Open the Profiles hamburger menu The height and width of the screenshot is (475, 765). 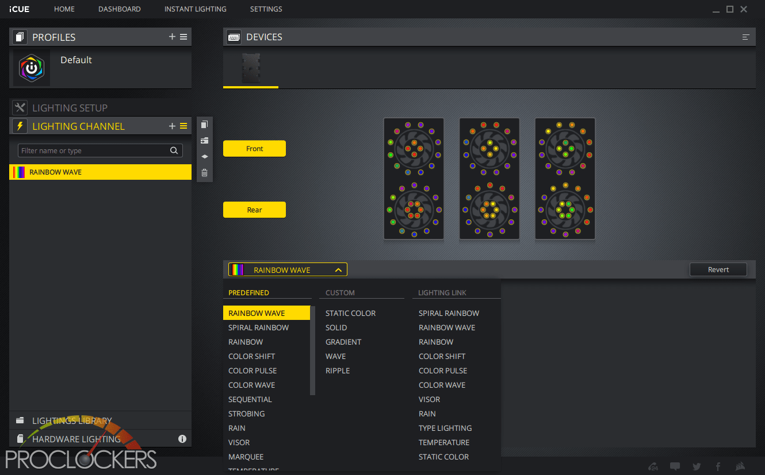point(183,37)
